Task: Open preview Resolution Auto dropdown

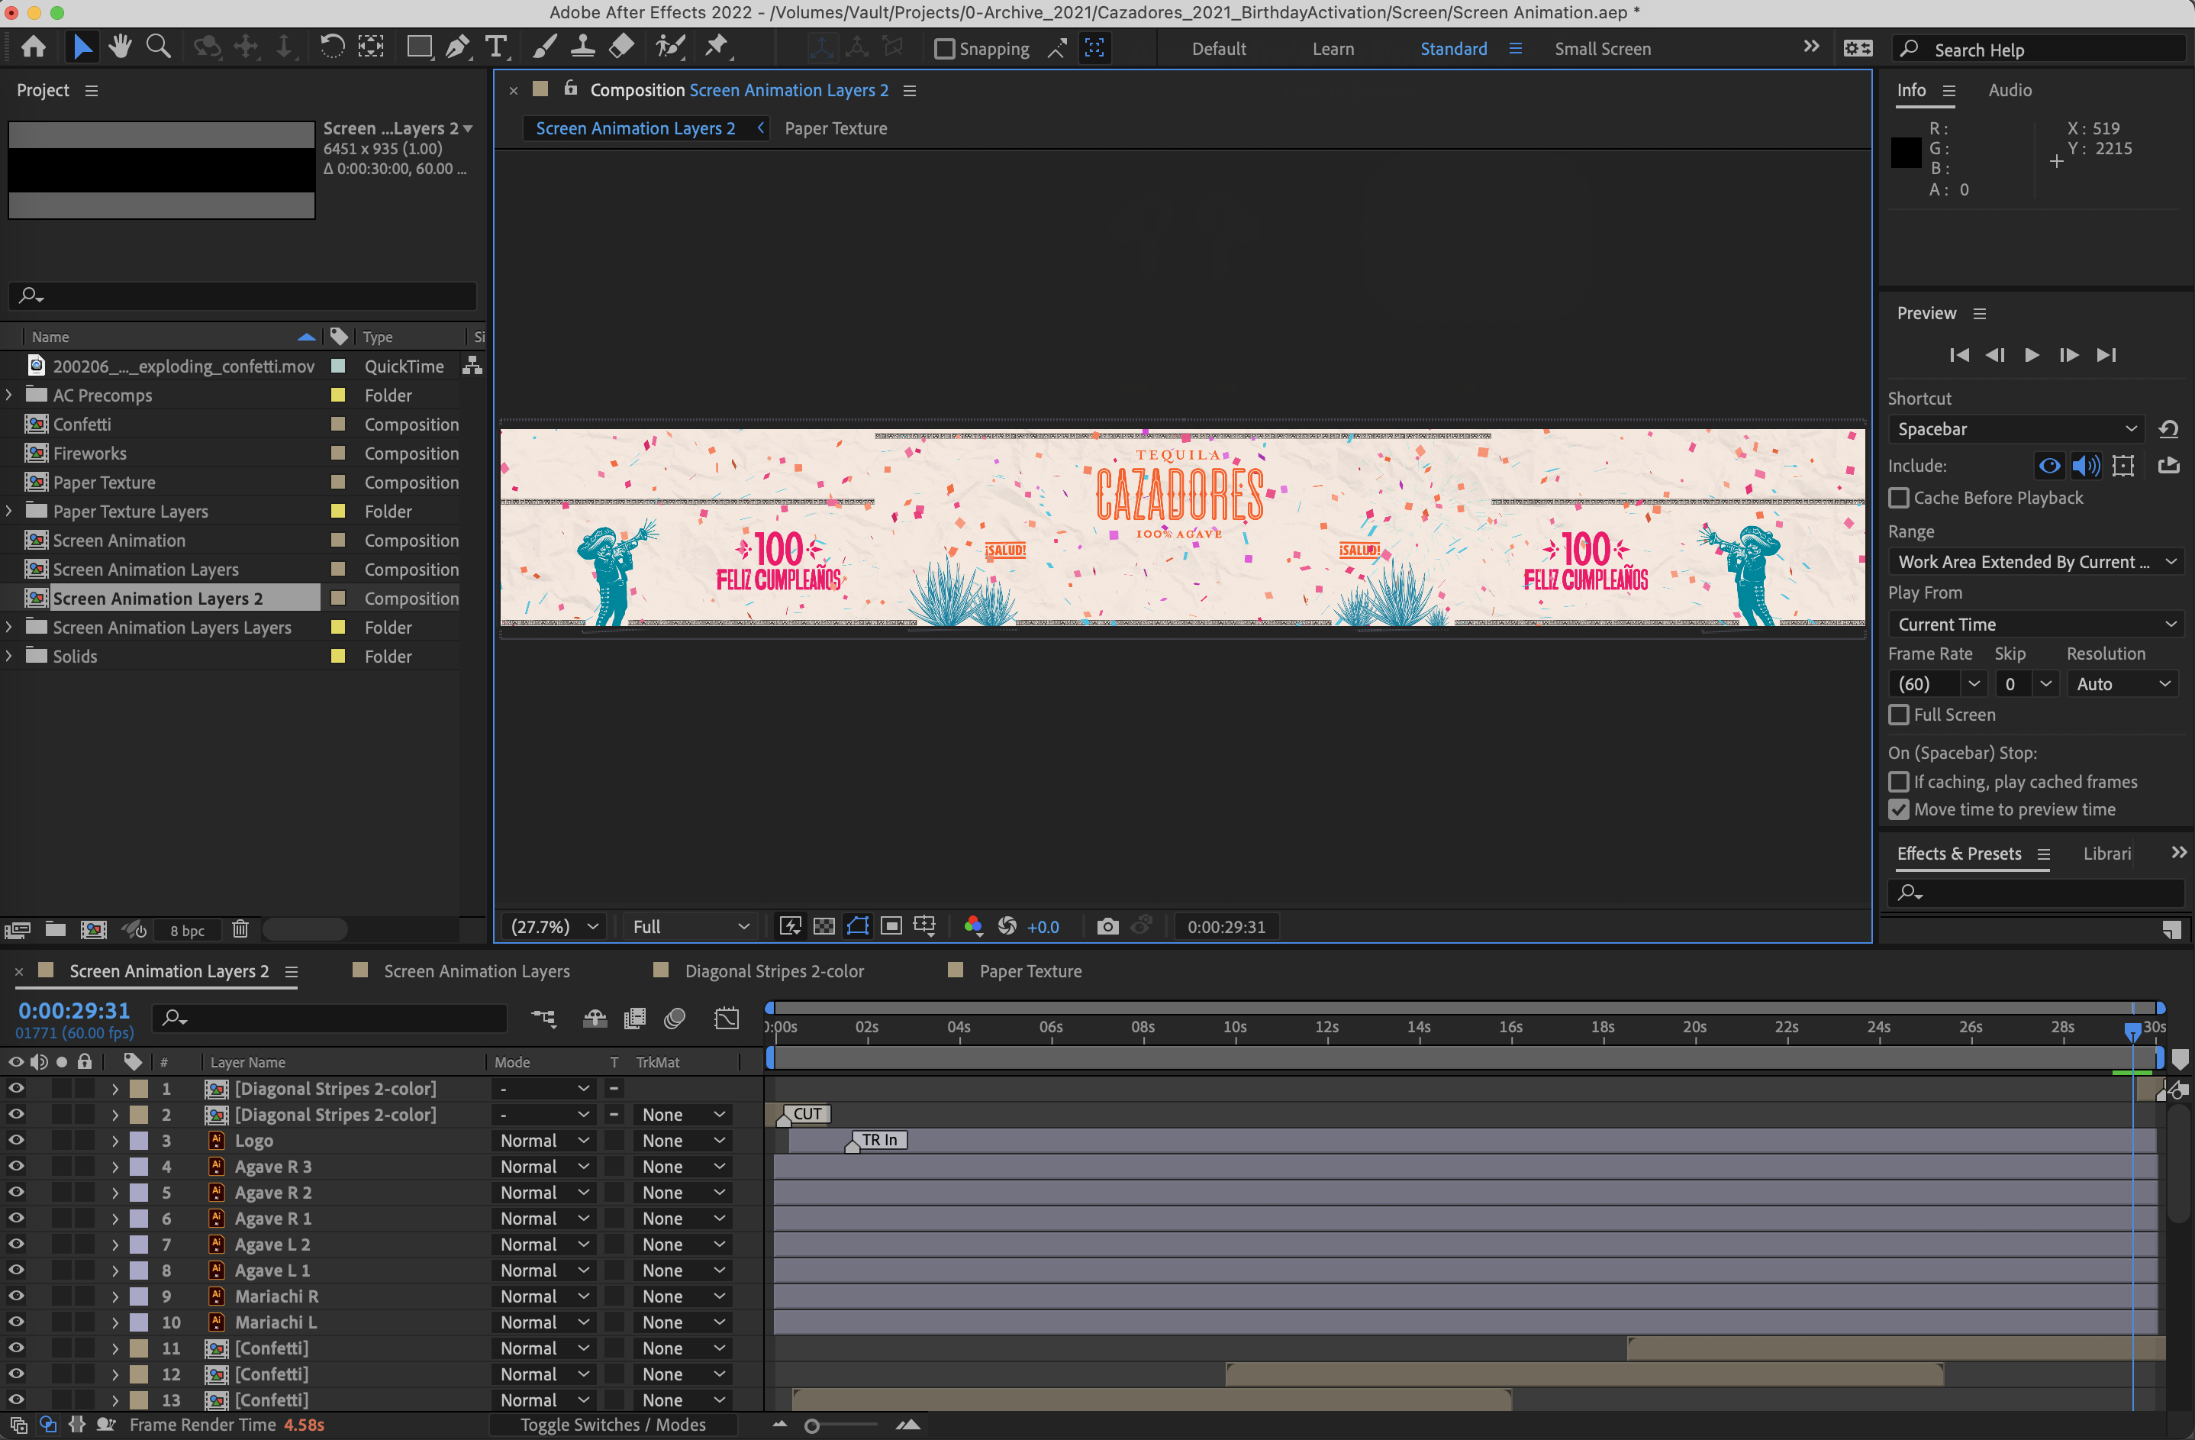Action: coord(2124,684)
